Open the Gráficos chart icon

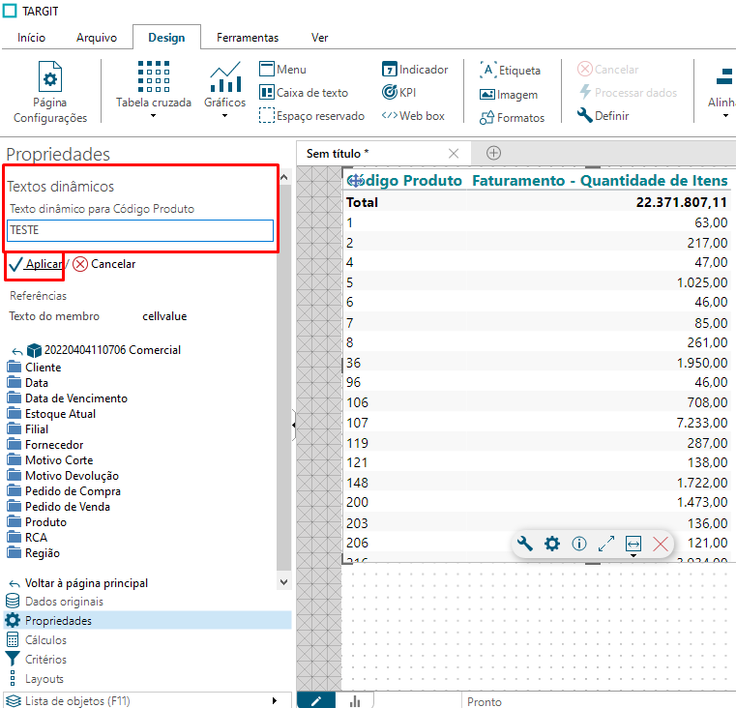click(x=225, y=76)
